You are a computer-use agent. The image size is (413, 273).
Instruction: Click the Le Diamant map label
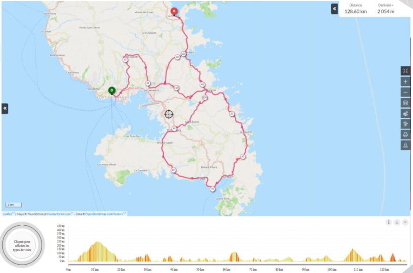141,170
